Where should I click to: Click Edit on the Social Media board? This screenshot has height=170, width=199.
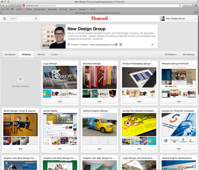point(60,149)
